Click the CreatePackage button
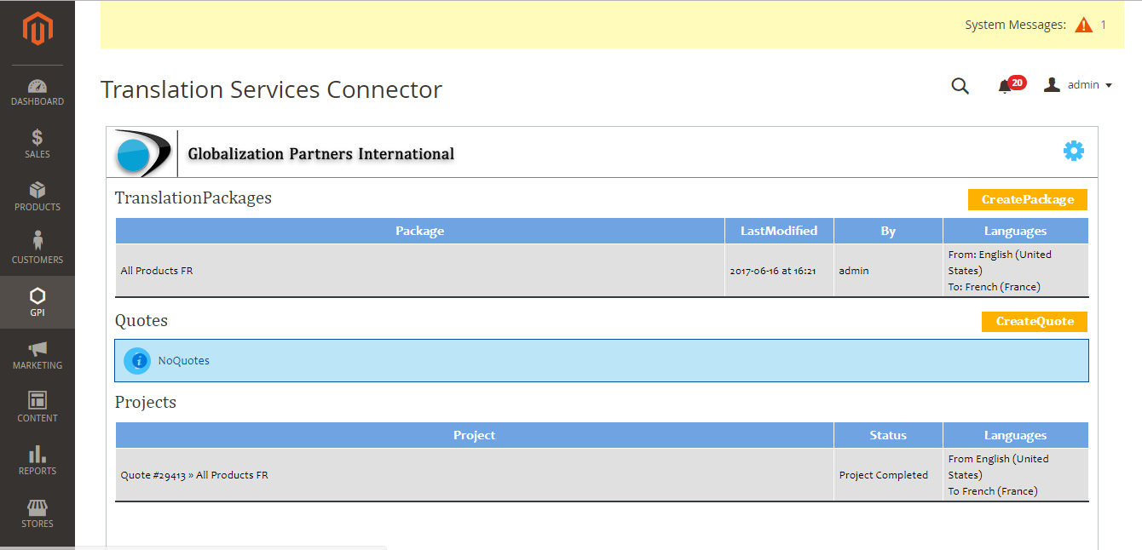The image size is (1142, 550). 1028,199
